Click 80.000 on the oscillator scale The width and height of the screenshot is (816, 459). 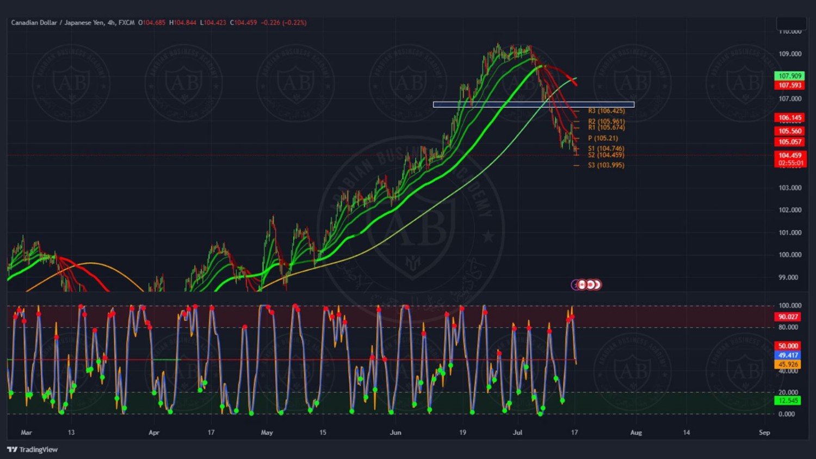pos(788,327)
